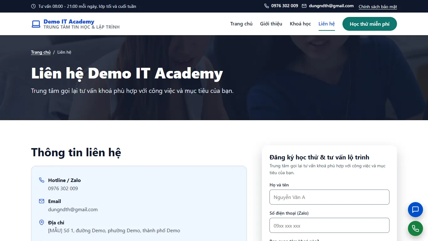Click the Email label in contact card
Image resolution: width=428 pixels, height=241 pixels.
(55, 201)
